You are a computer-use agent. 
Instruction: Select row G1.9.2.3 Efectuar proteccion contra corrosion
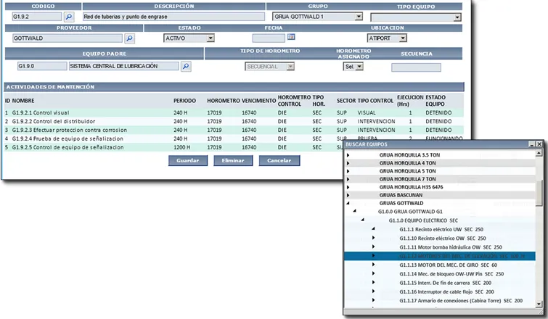pos(234,130)
